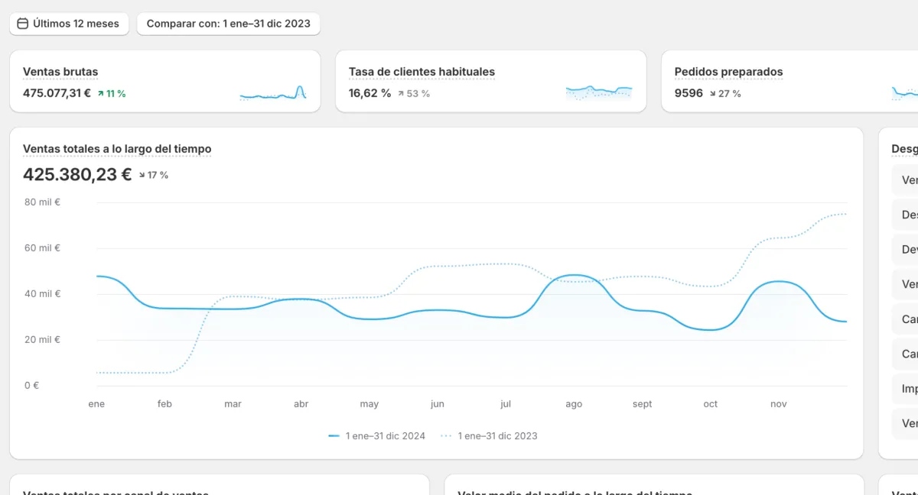The image size is (918, 495).
Task: Open the "Pedidos preparados" report title
Action: point(728,72)
